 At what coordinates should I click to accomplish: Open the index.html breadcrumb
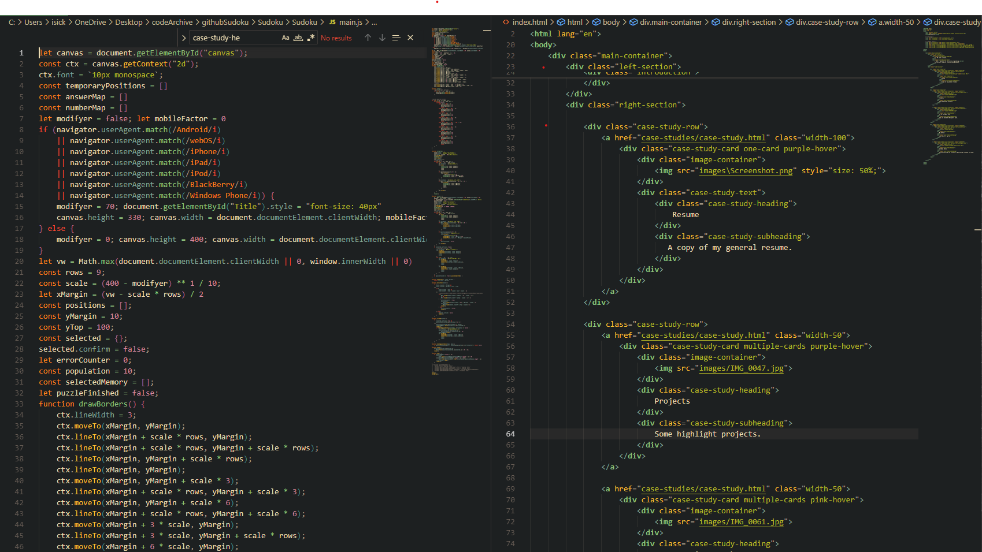click(529, 22)
